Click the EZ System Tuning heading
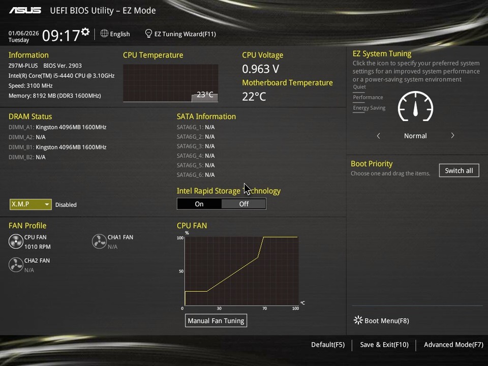The image size is (488, 366). [x=382, y=53]
